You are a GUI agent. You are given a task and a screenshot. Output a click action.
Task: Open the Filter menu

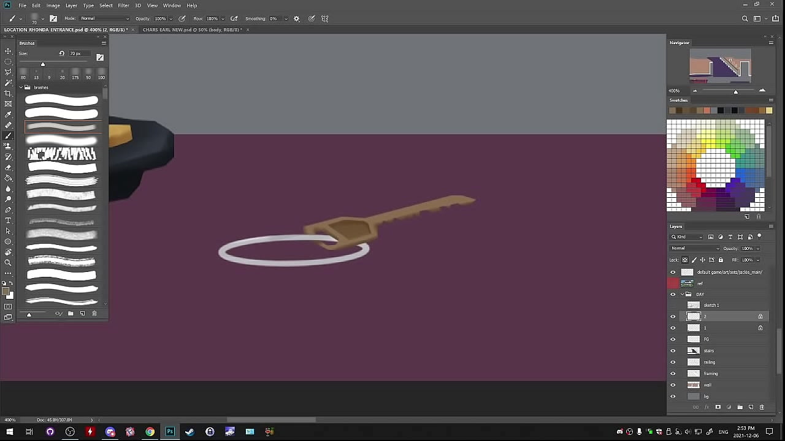click(x=123, y=6)
